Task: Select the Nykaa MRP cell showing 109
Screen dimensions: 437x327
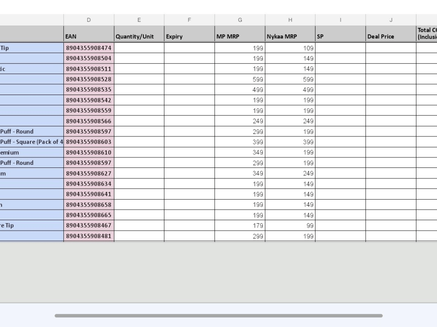Action: pyautogui.click(x=290, y=48)
